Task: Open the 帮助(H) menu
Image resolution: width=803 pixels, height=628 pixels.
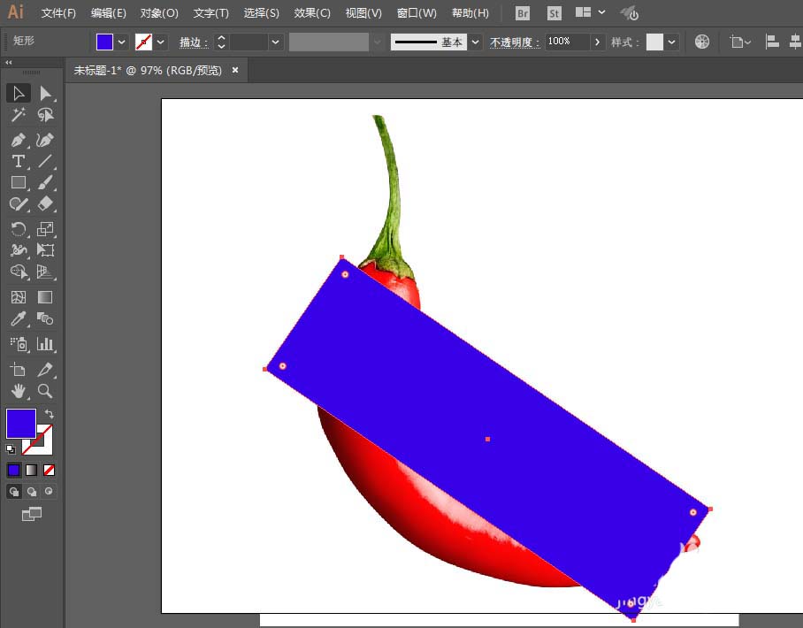Action: (x=470, y=12)
